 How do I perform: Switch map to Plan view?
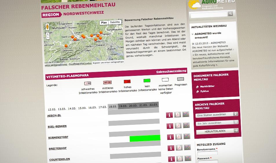point(104,23)
